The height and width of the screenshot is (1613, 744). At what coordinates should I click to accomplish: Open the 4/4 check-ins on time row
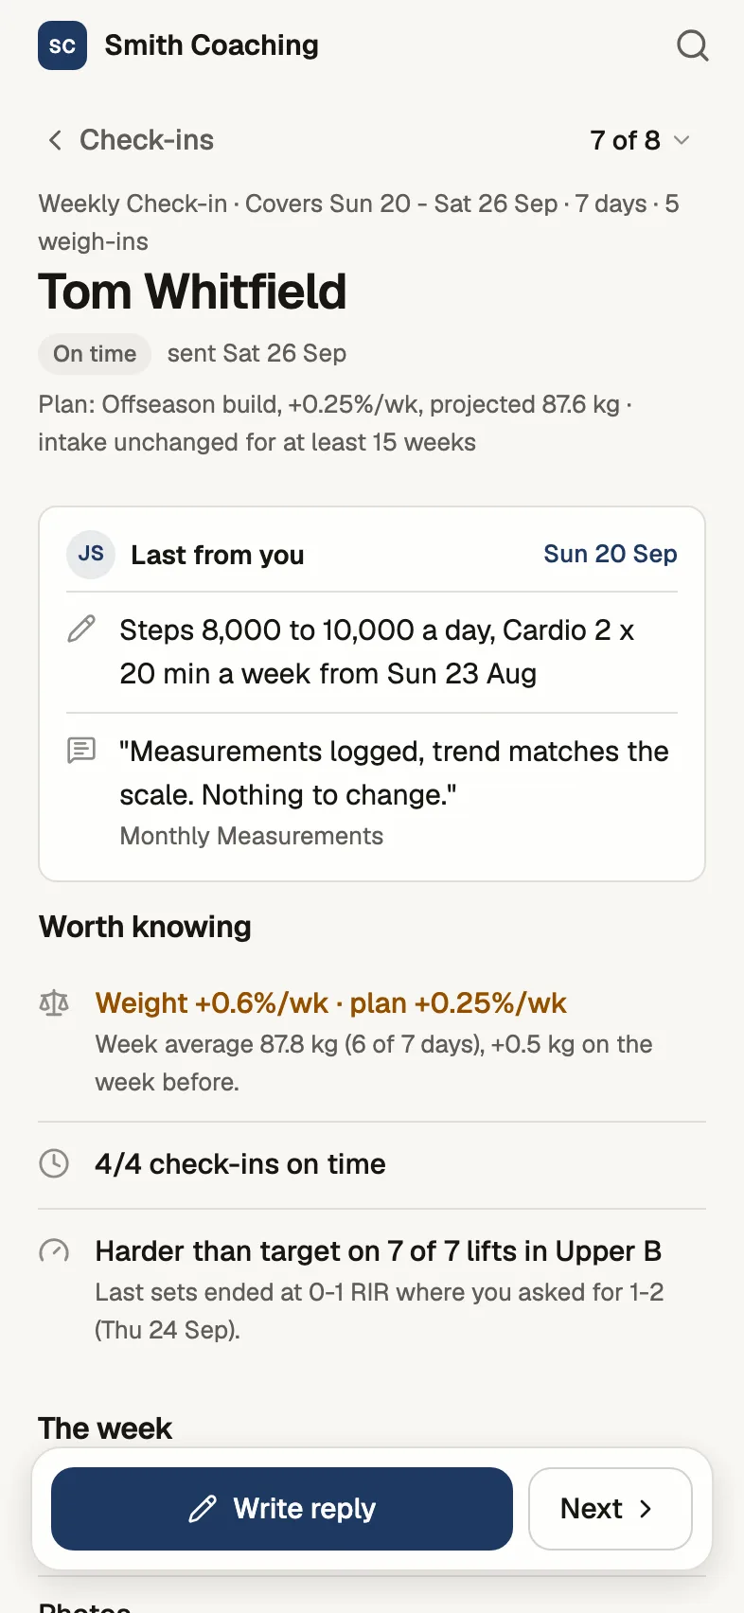click(x=372, y=1164)
